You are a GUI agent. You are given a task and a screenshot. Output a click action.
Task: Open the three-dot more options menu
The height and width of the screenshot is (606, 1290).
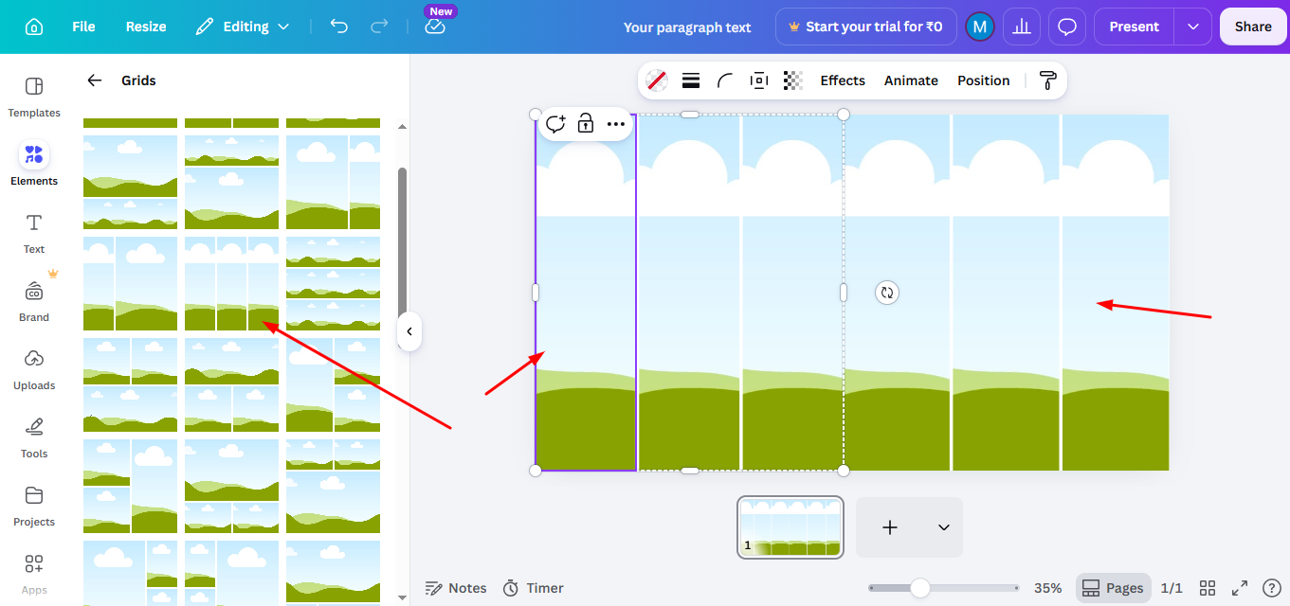click(616, 123)
